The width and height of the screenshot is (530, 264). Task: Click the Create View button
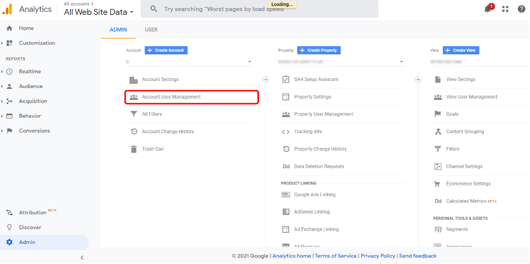click(461, 50)
